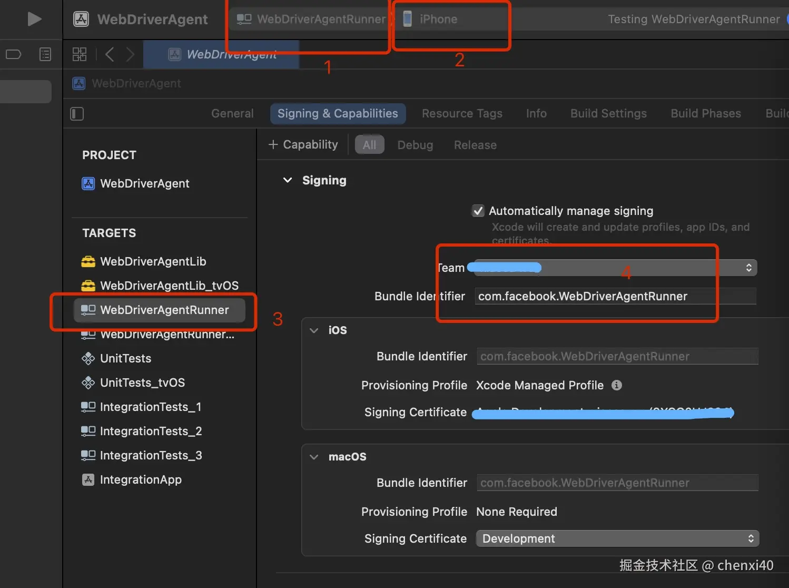This screenshot has width=789, height=588.
Task: Open the macOS Signing Certificate dropdown
Action: tap(617, 538)
